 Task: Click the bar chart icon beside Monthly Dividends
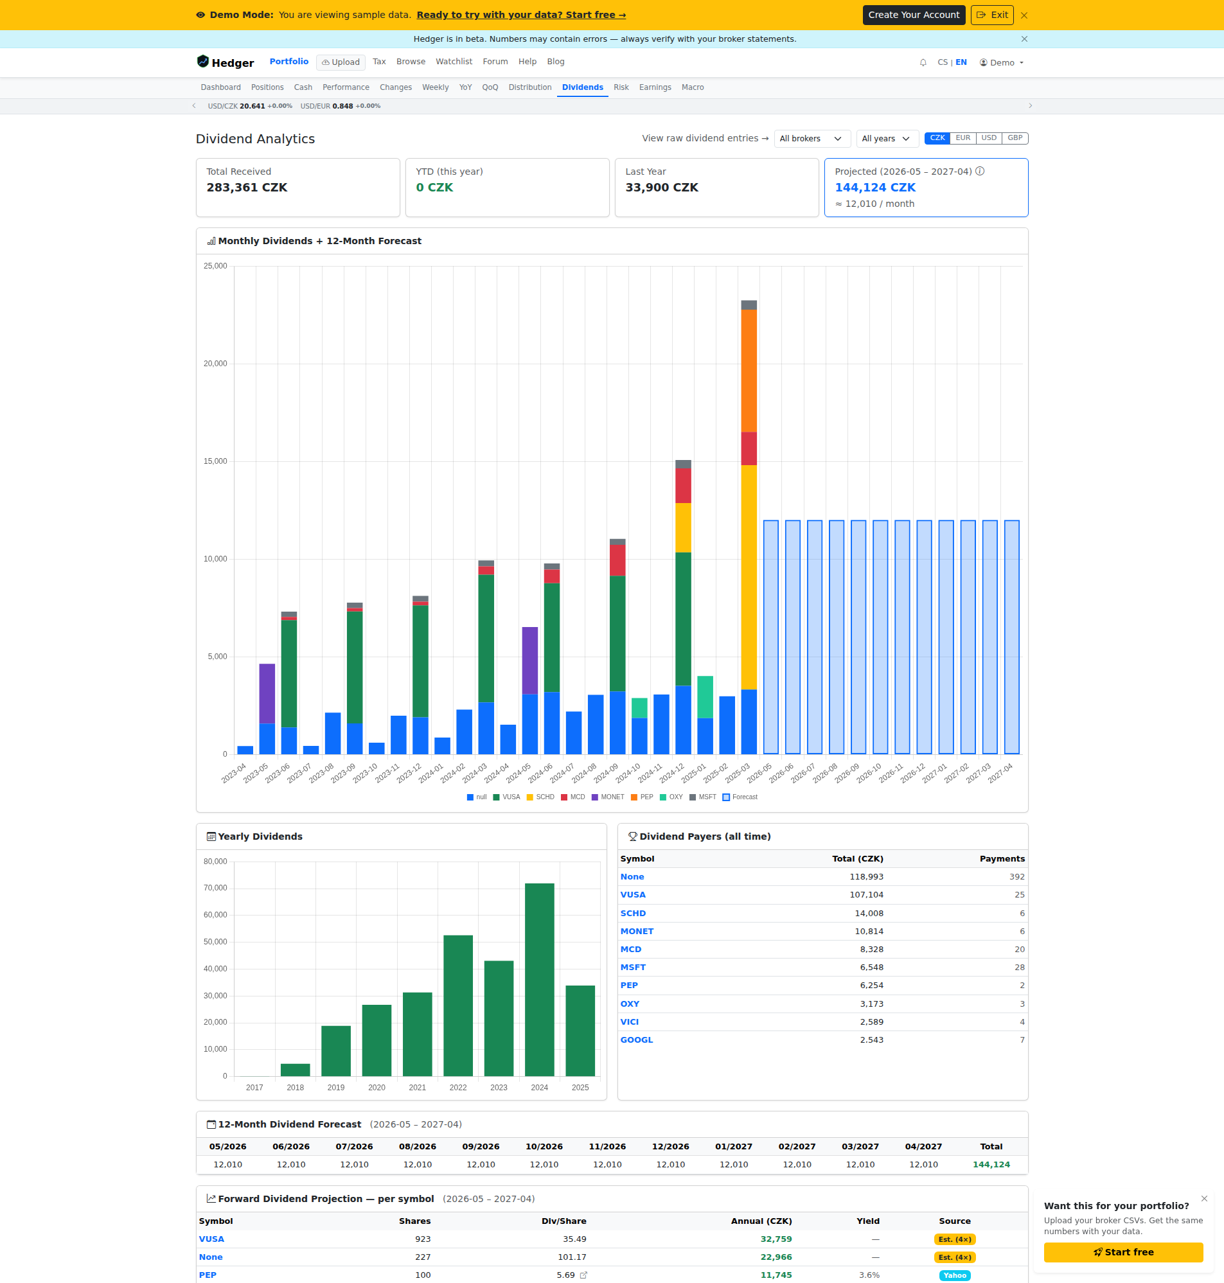pos(211,242)
